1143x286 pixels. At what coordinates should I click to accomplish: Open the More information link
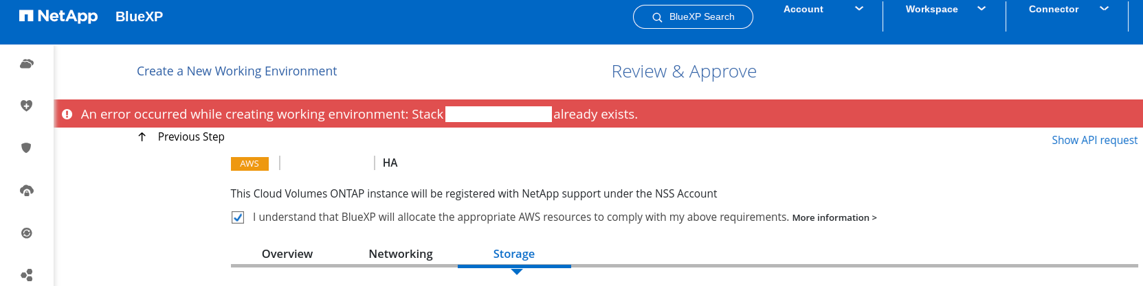click(x=834, y=217)
